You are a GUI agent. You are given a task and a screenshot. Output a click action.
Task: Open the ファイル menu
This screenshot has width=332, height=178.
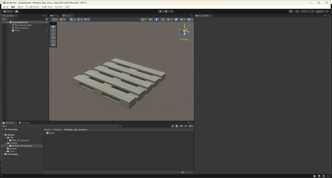6,7
